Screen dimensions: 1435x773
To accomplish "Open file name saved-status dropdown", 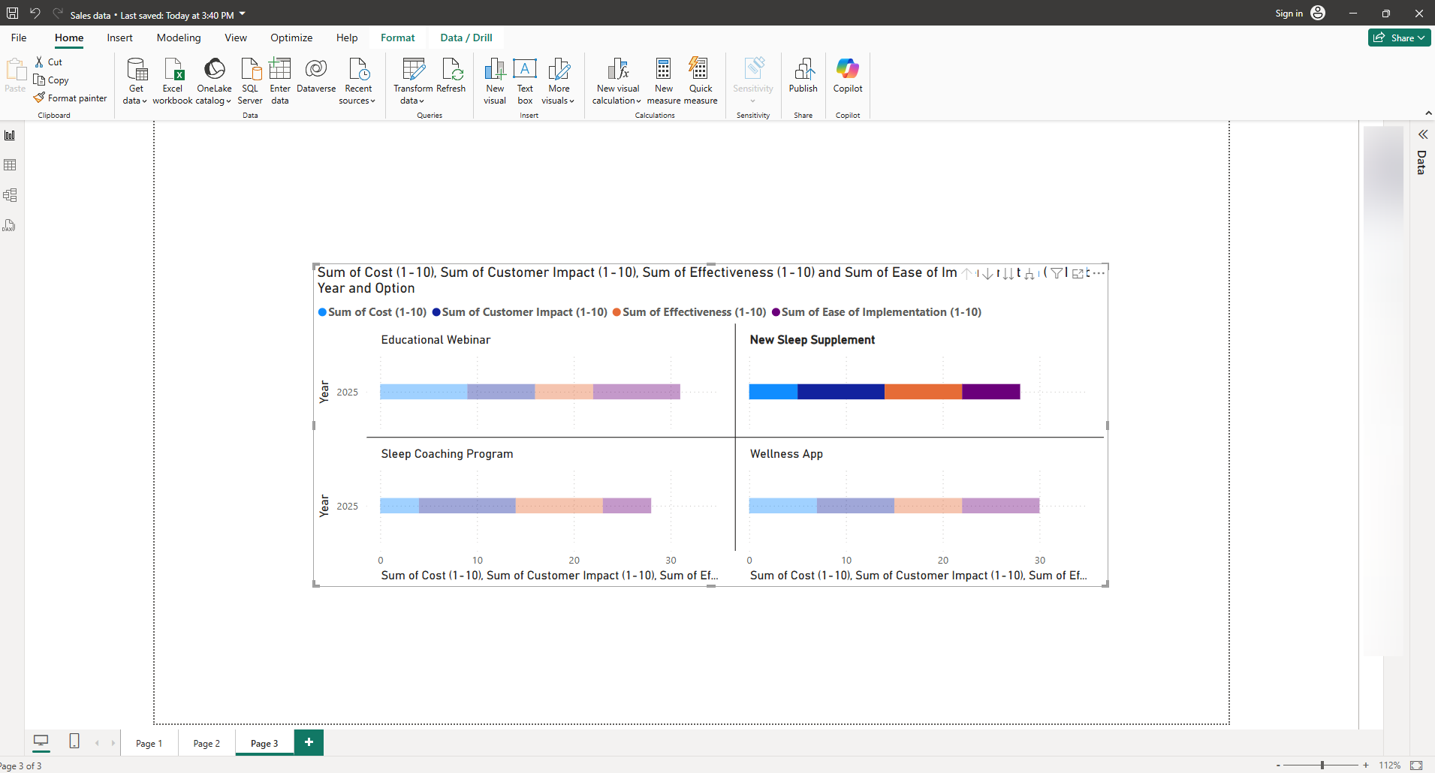I will 243,14.
